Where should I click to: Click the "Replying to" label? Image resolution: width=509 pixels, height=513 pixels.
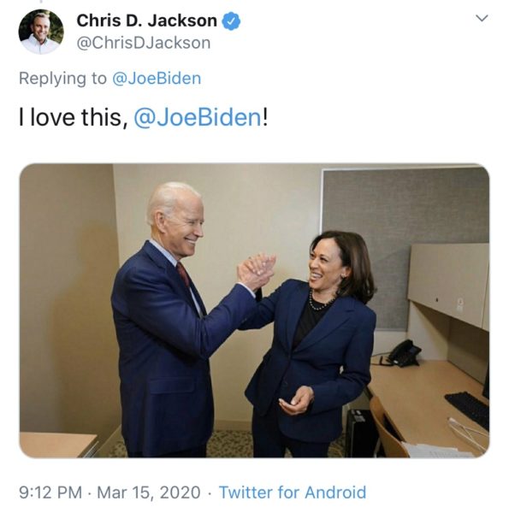tap(62, 79)
